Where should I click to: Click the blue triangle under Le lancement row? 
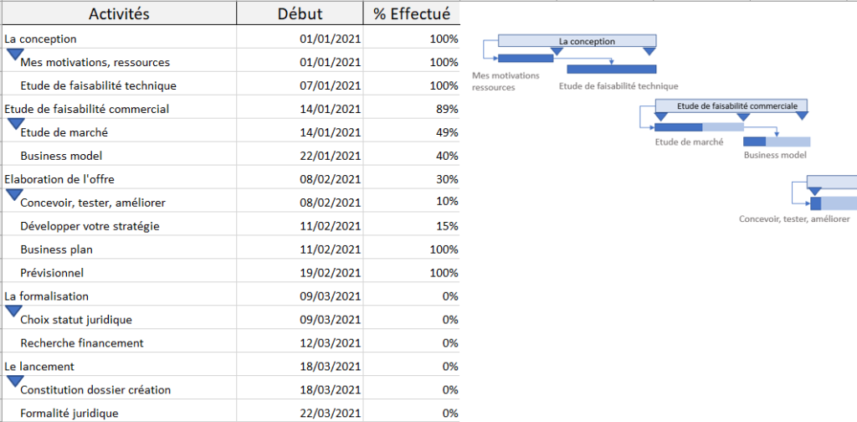tap(14, 381)
